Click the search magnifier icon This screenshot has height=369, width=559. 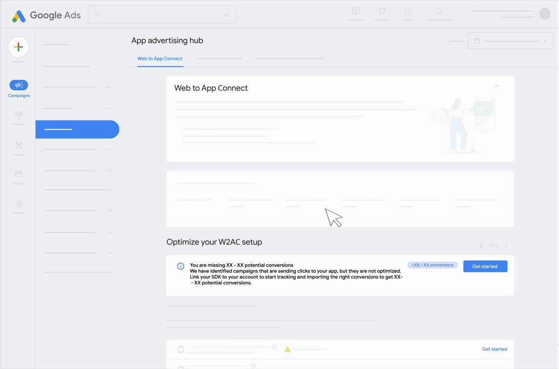97,14
